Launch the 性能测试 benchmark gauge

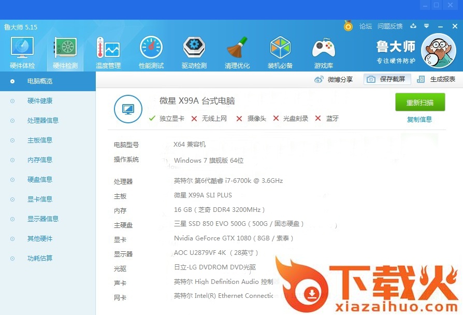tap(151, 53)
